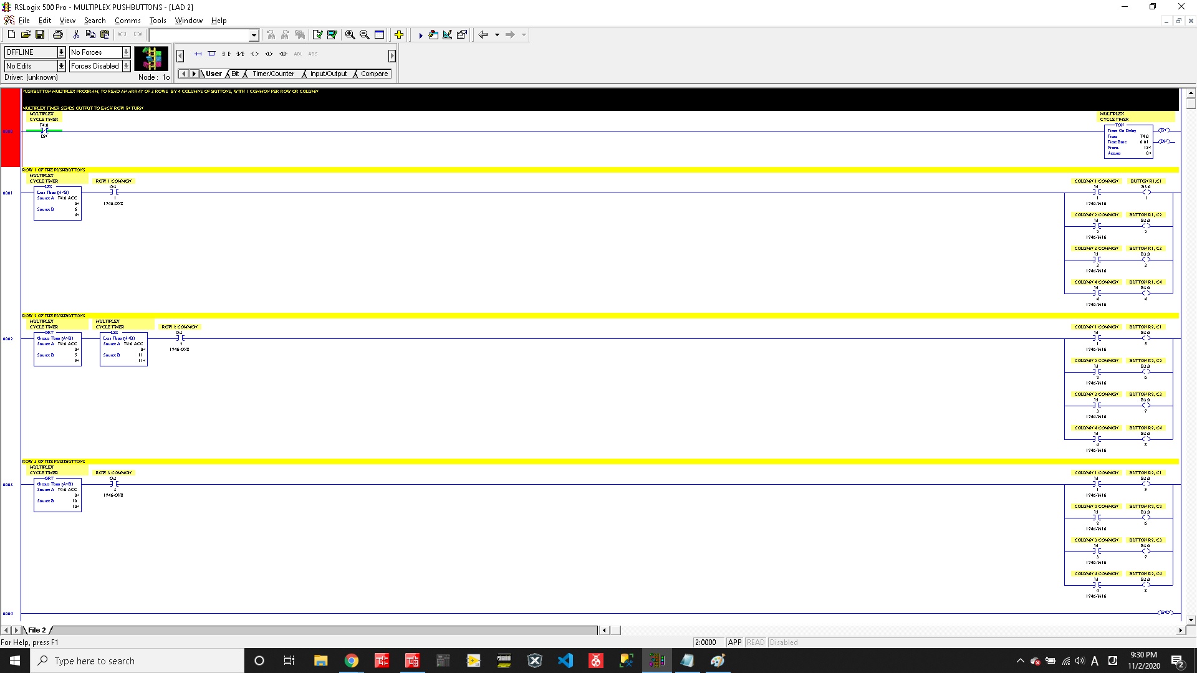
Task: Open the Paint app from taskbar
Action: coord(718,661)
